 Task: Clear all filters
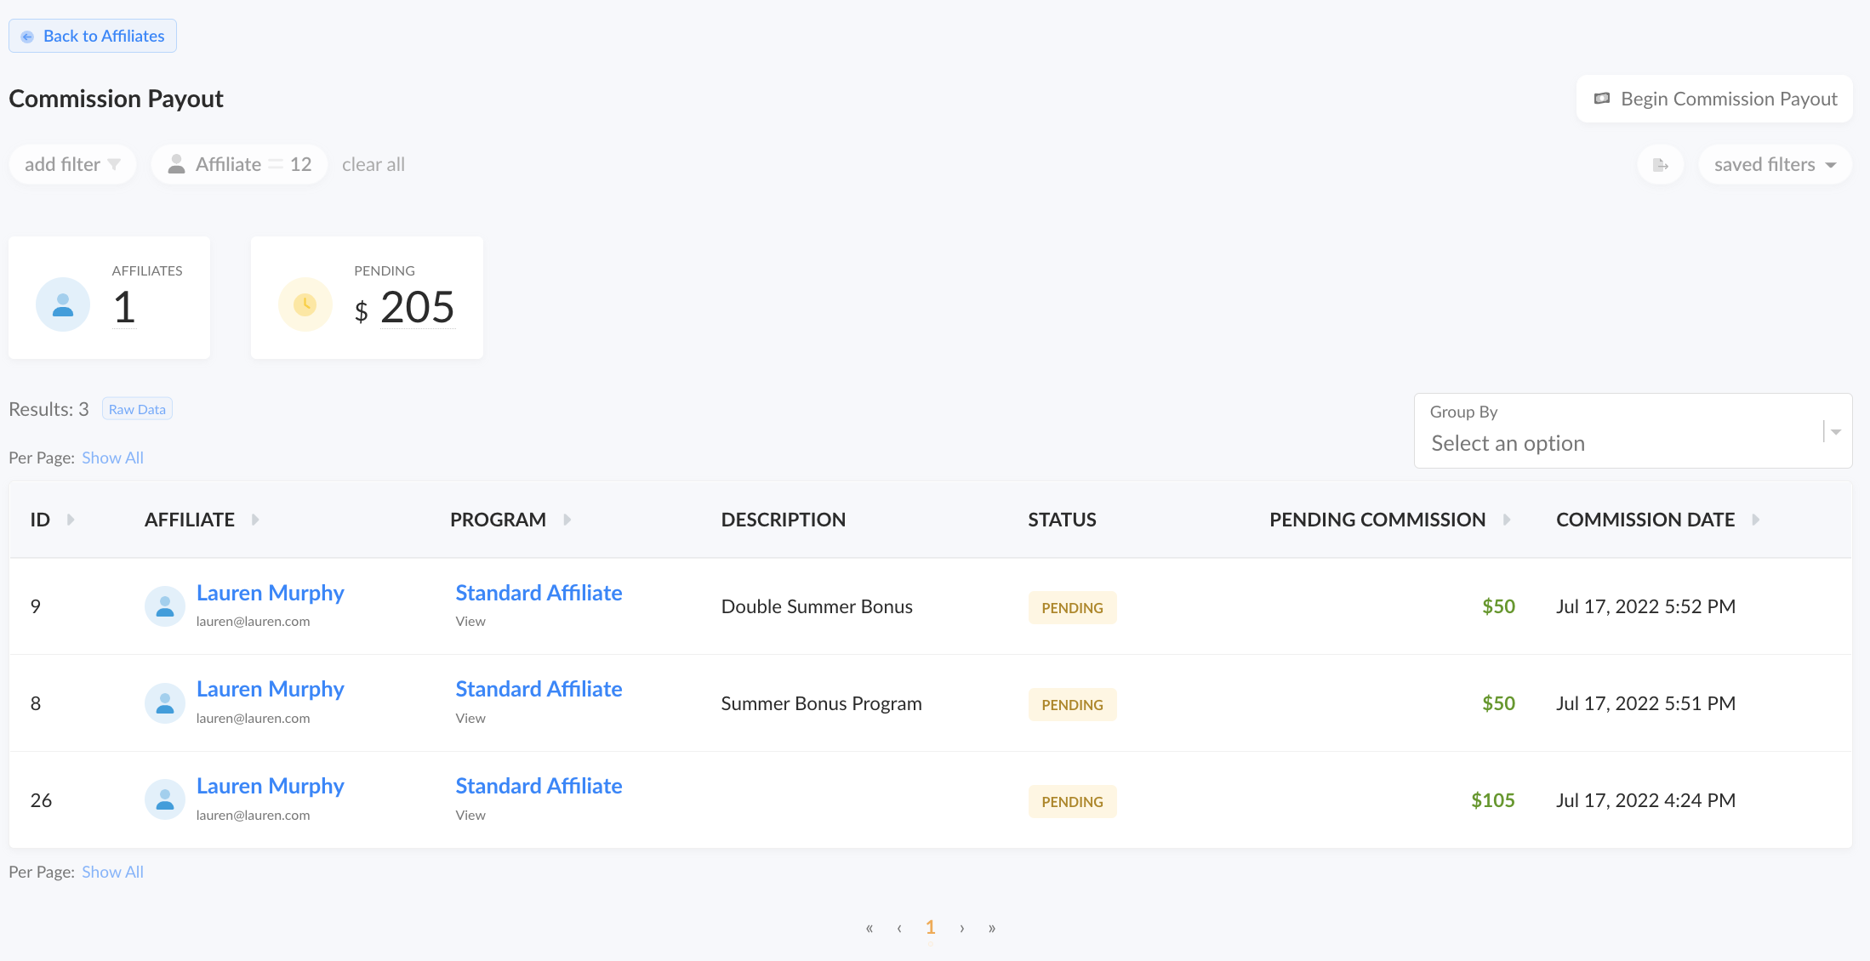373,164
